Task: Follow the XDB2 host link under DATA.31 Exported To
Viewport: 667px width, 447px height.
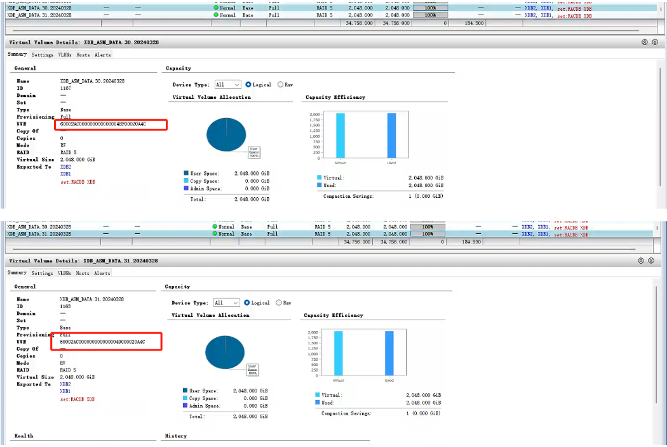Action: 65,384
